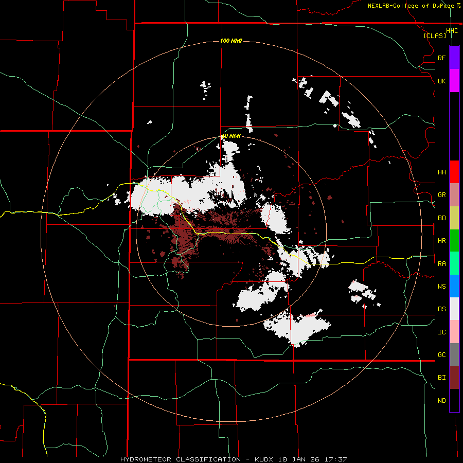This screenshot has width=463, height=463.
Task: Click the WS legend label
Action: point(441,286)
